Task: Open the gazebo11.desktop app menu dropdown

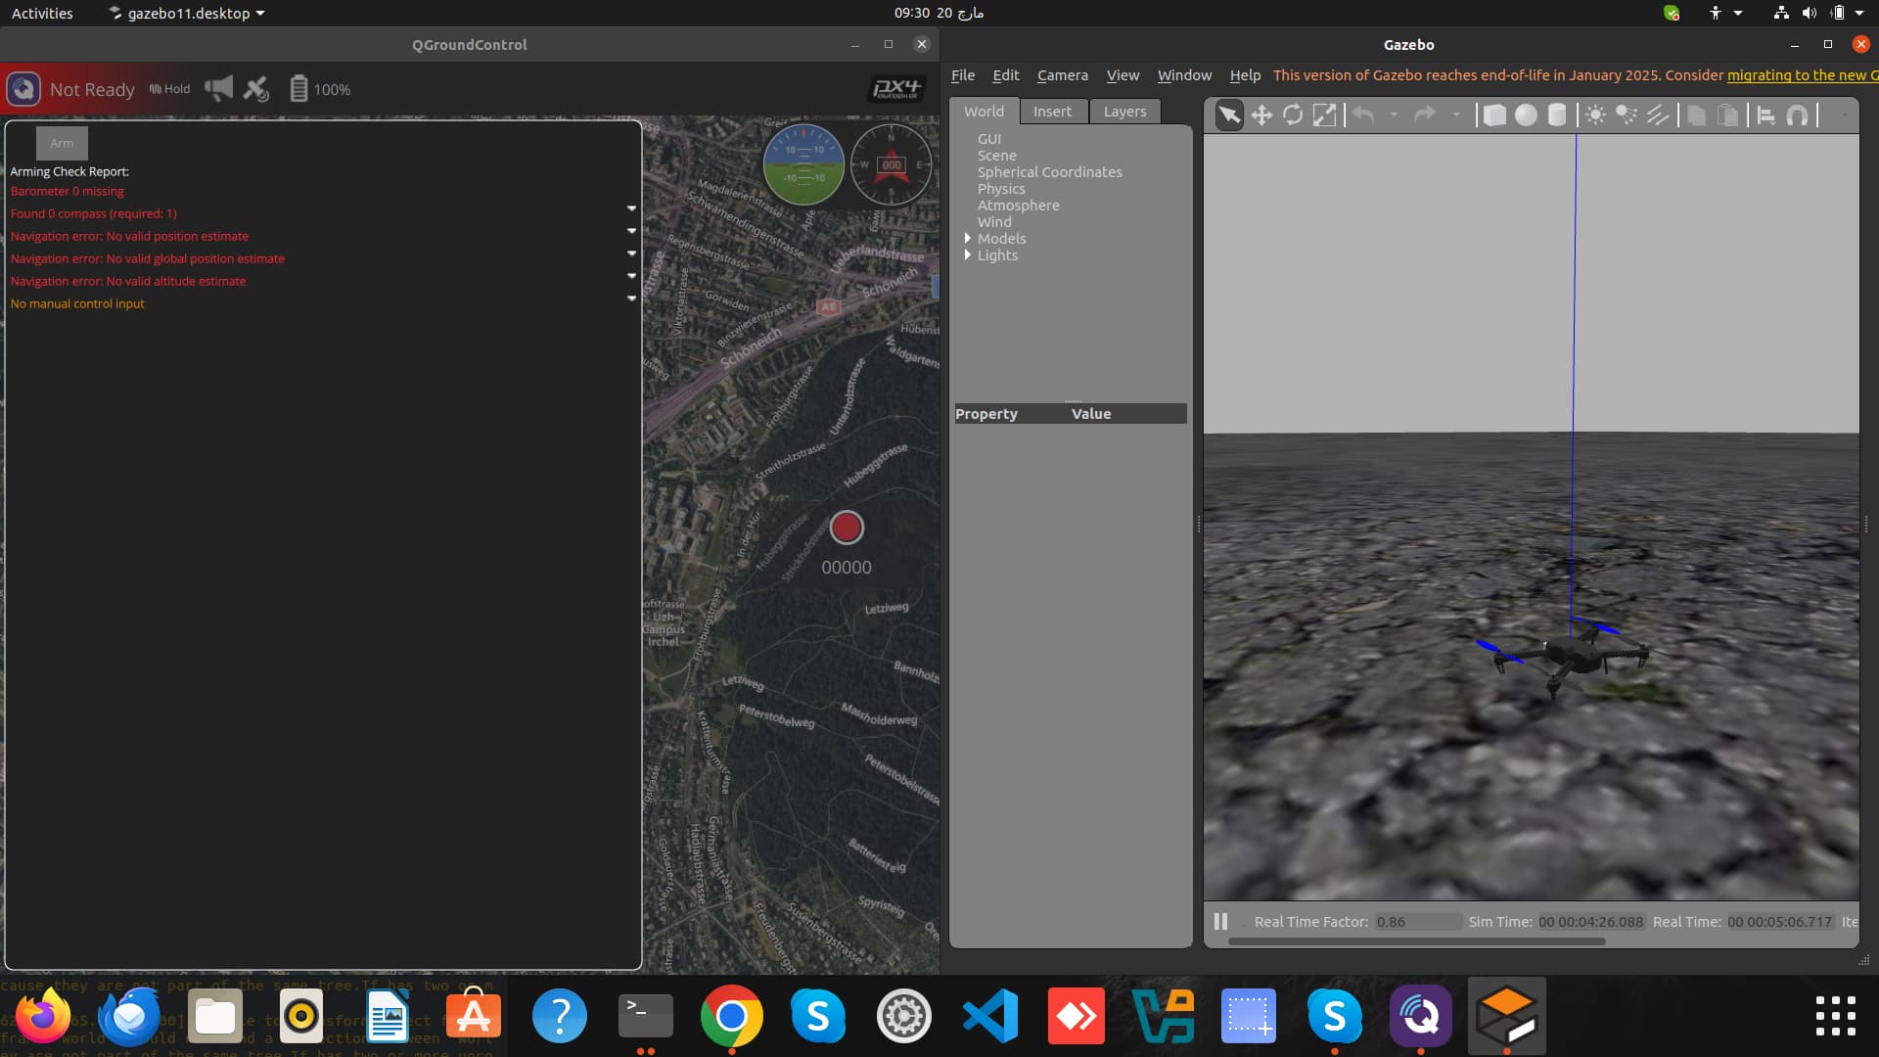Action: click(186, 13)
